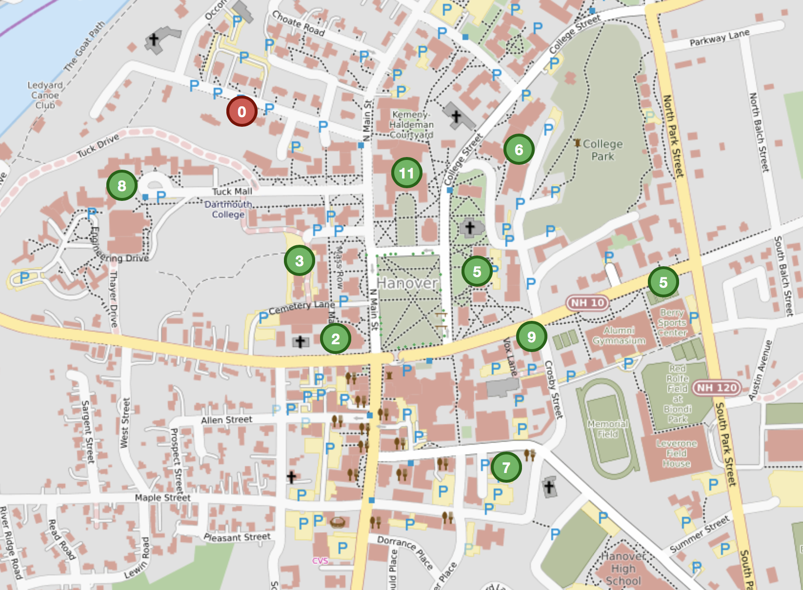Click the Hanover town name label
The height and width of the screenshot is (590, 803).
click(406, 283)
